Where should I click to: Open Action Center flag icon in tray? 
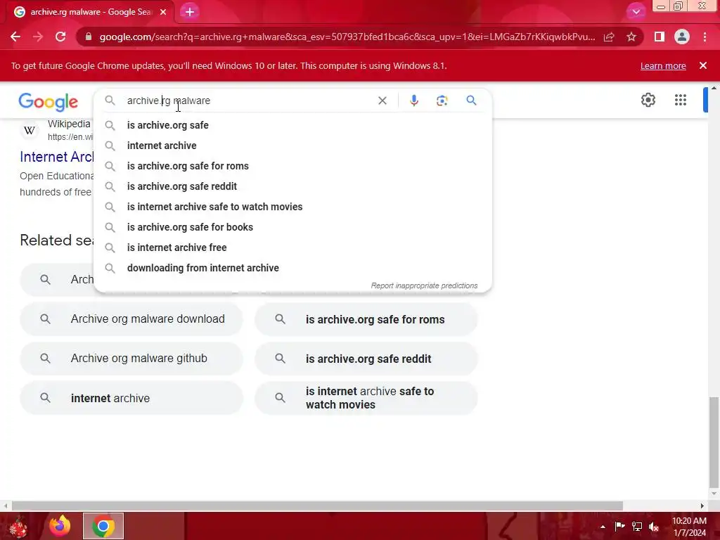620,526
